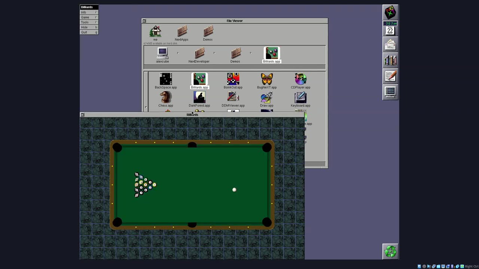Viewport: 479px width, 269px height.
Task: Click the Billiards menu title bar
Action: 89,7
